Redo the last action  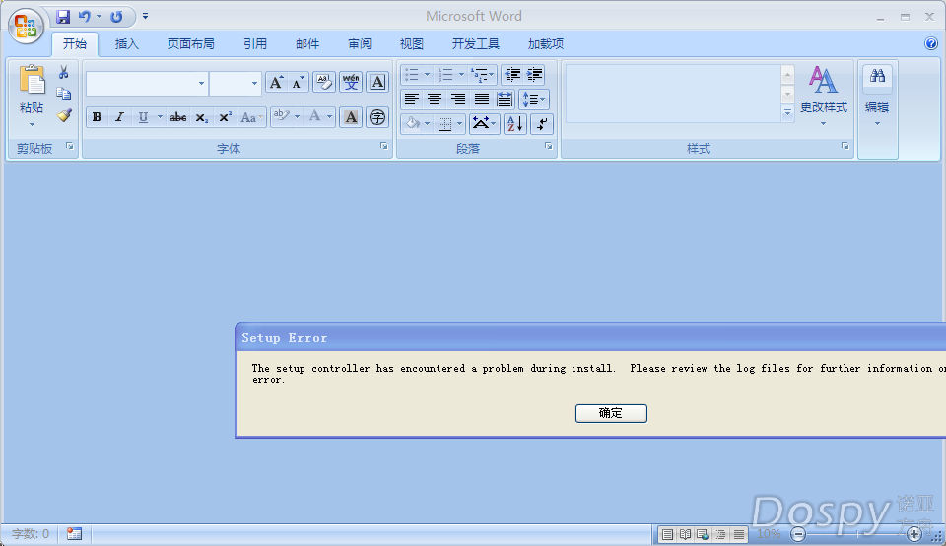[116, 17]
